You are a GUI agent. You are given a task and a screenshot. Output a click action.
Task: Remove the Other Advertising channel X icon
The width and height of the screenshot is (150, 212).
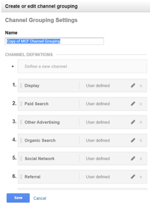tap(141, 122)
